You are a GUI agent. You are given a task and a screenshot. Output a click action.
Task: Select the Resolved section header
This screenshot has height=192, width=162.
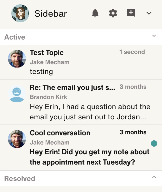coord(81,178)
